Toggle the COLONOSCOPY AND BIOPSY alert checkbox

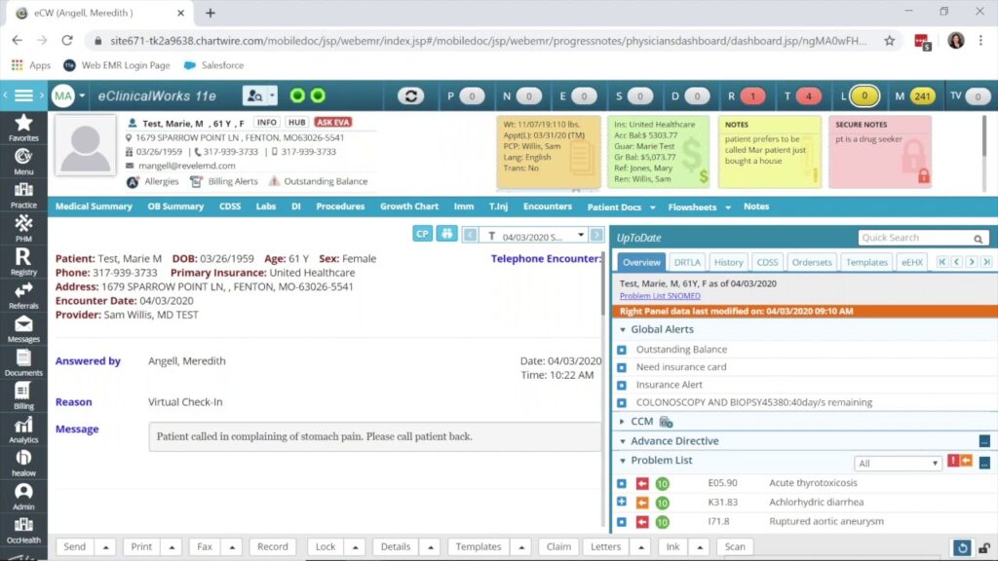622,403
